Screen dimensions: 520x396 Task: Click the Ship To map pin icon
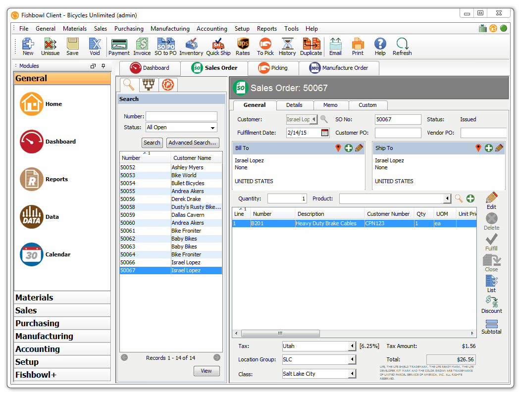(x=478, y=148)
